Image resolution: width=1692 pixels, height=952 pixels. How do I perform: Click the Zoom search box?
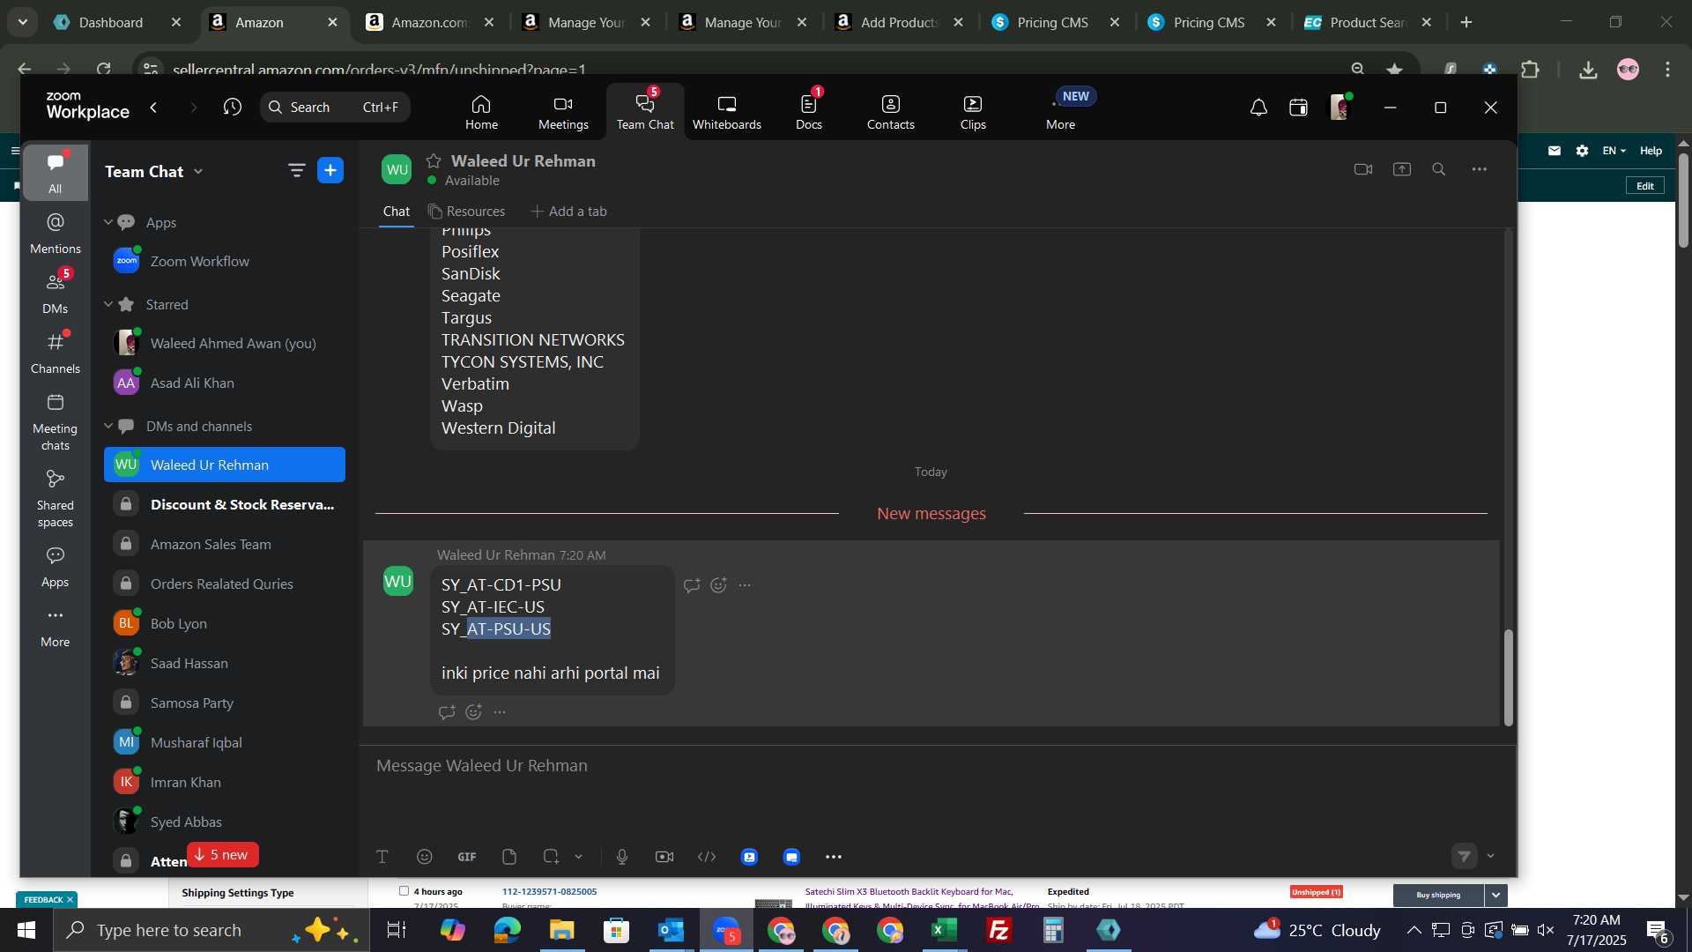point(335,108)
